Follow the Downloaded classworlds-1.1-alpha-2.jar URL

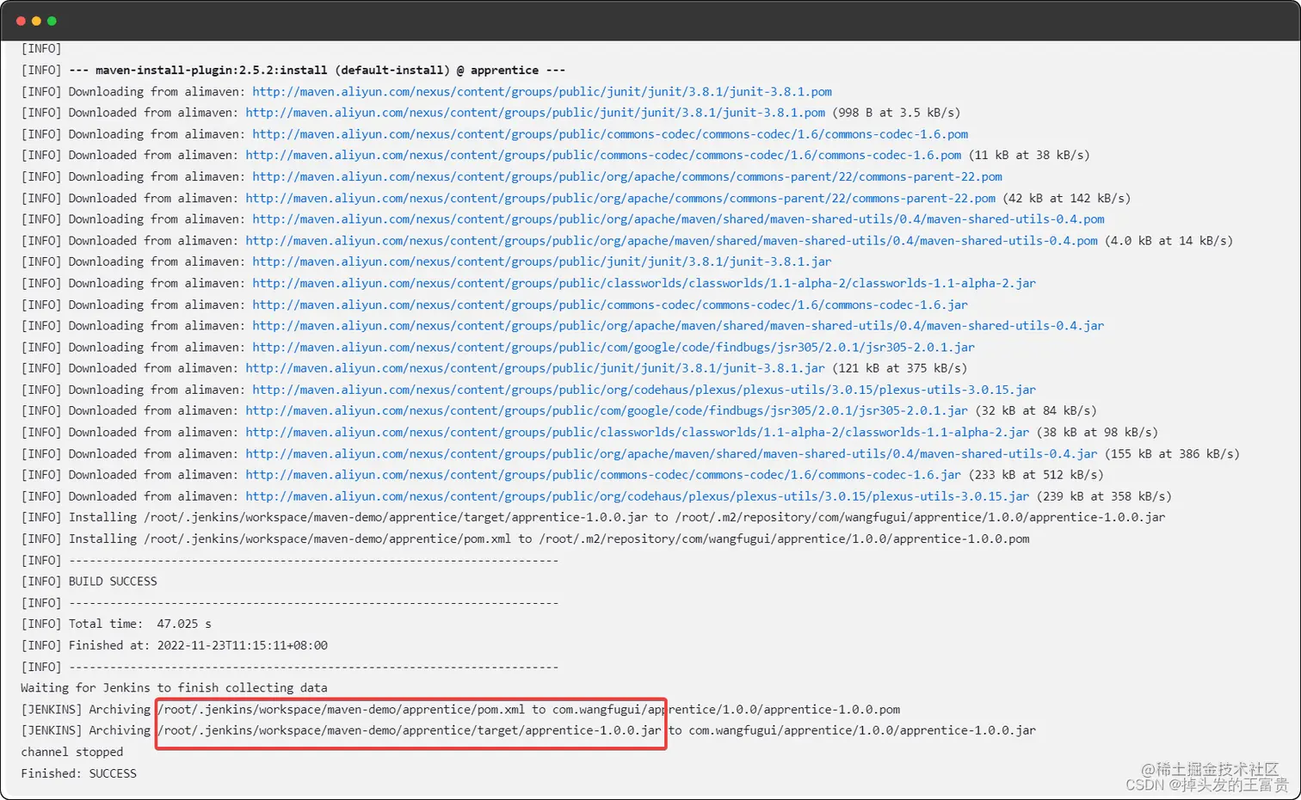pos(637,432)
